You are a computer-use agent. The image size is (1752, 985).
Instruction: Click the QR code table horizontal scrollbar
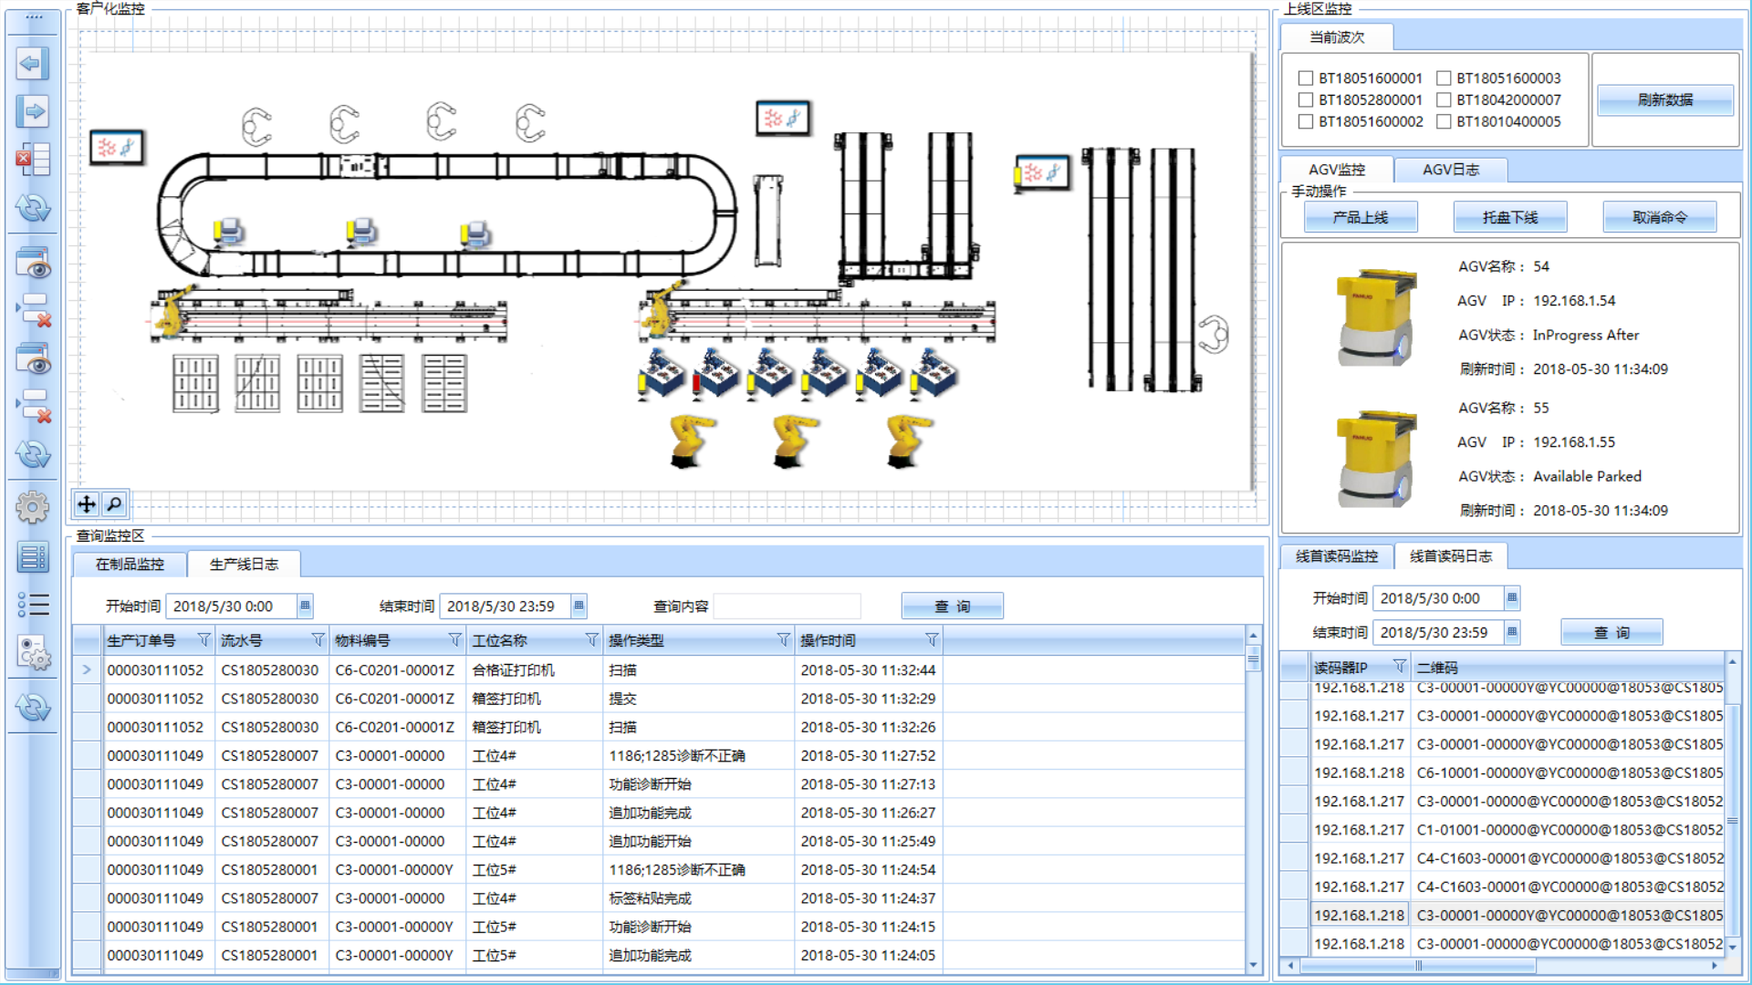coord(1417,965)
